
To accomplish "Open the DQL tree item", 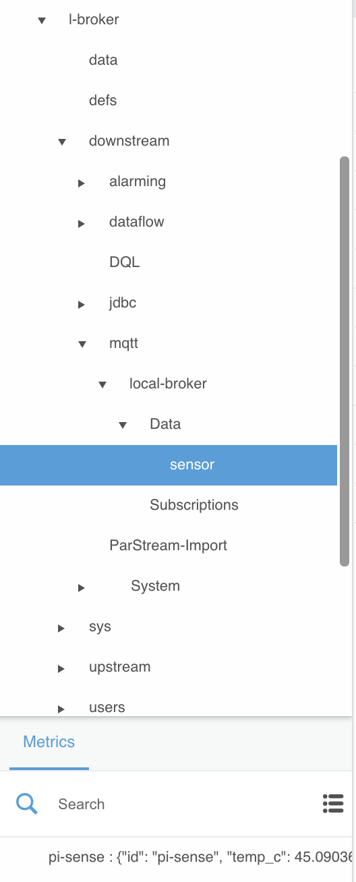I will [x=125, y=262].
